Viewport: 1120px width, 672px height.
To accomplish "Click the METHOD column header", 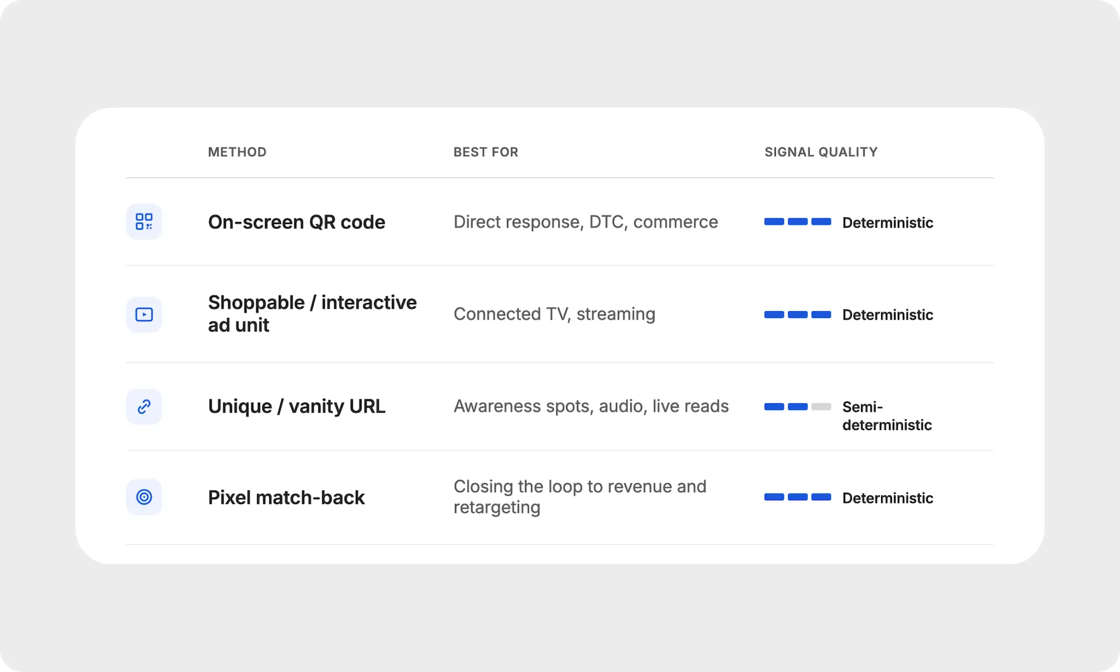I will (237, 152).
